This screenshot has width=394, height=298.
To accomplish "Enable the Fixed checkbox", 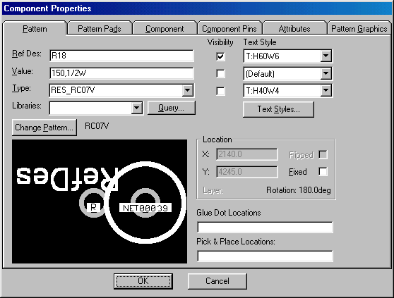I will (323, 172).
